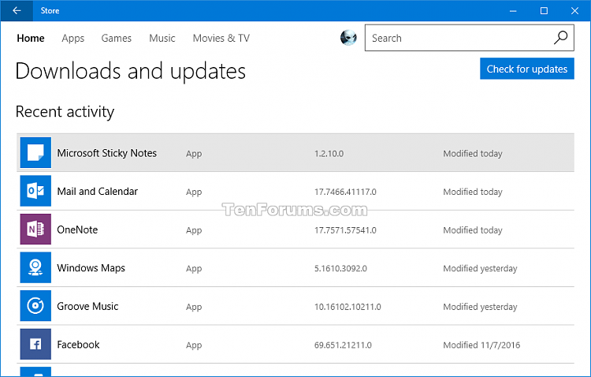Select the Mail and Calendar name
Image resolution: width=591 pixels, height=377 pixels.
click(x=97, y=192)
